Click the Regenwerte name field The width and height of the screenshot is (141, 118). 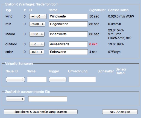[68, 24]
